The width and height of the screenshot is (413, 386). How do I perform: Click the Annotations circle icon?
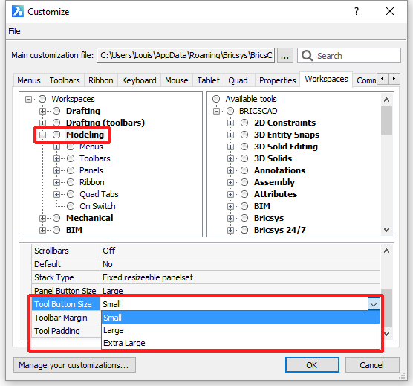point(244,170)
